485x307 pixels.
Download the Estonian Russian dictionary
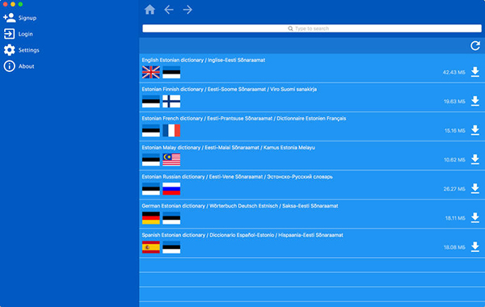(x=475, y=188)
